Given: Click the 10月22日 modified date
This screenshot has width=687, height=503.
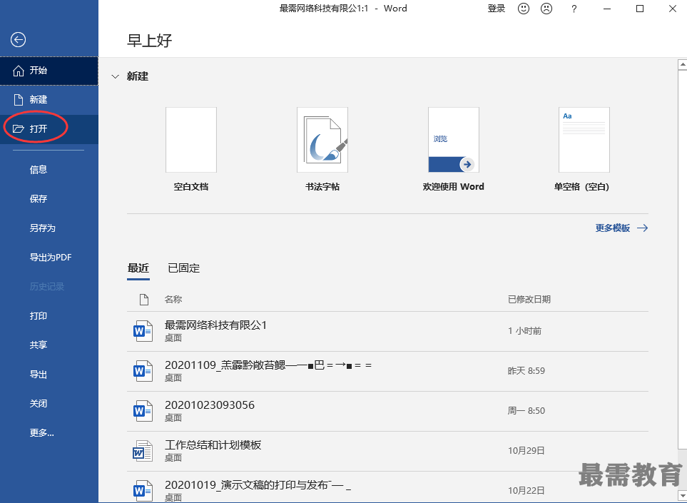Looking at the screenshot, I should (x=526, y=491).
